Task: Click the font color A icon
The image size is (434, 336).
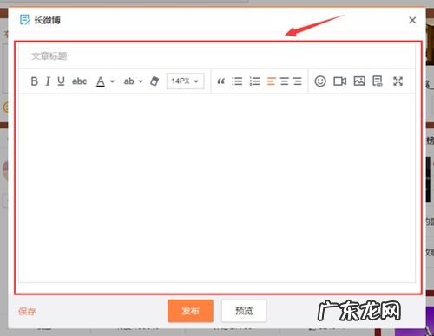Action: click(101, 81)
